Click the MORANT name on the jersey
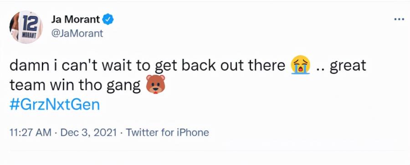The image size is (410, 165). click(29, 36)
